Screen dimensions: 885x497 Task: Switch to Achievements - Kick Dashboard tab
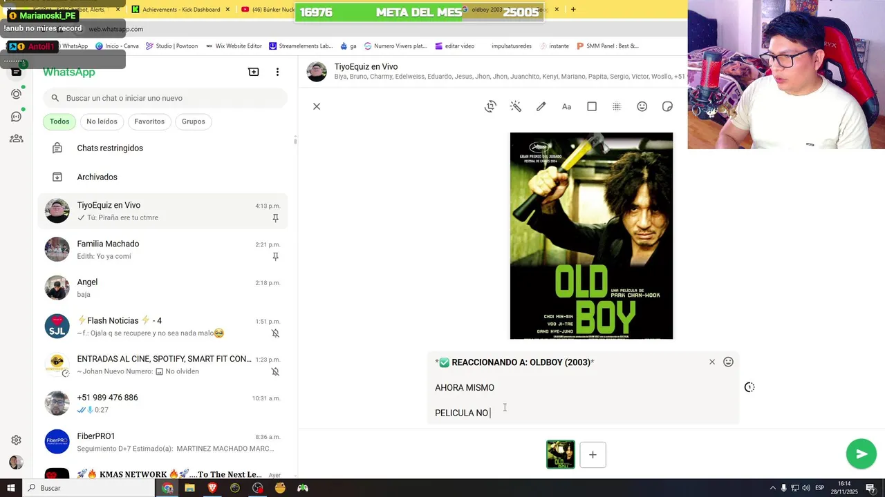(x=180, y=10)
